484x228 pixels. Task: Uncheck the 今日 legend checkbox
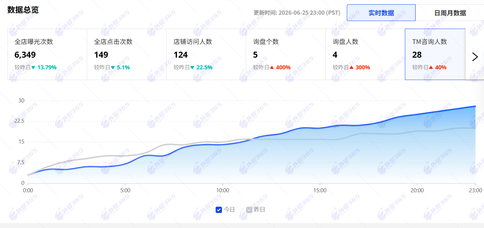(219, 210)
